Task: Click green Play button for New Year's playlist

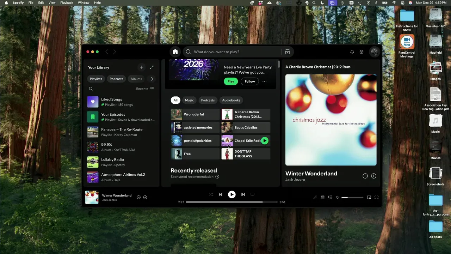Action: pyautogui.click(x=231, y=81)
